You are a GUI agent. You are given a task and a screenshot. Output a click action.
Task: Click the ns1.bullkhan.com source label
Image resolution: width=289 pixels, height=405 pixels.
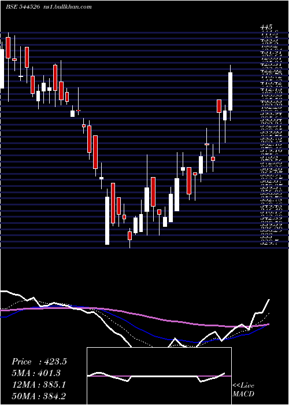pyautogui.click(x=66, y=7)
